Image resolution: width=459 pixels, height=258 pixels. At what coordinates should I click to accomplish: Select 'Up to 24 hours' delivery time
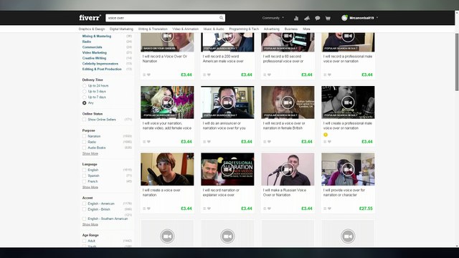85,86
